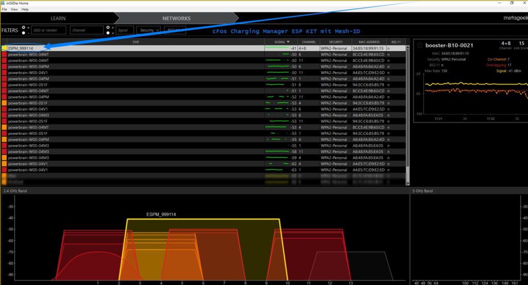The image size is (528, 285).
Task: Click the 2.4 GHz Band panel title
Action: click(15, 191)
